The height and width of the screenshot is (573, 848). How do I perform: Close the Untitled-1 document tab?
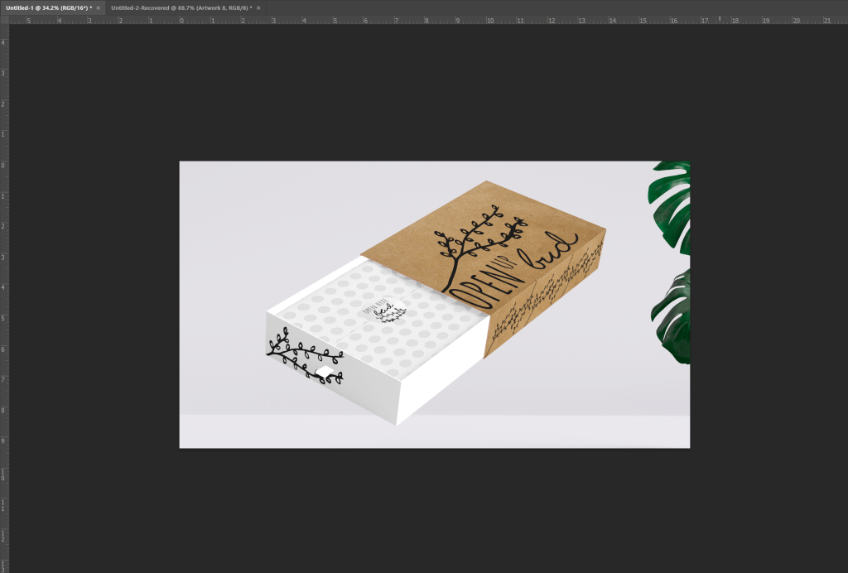[x=98, y=7]
